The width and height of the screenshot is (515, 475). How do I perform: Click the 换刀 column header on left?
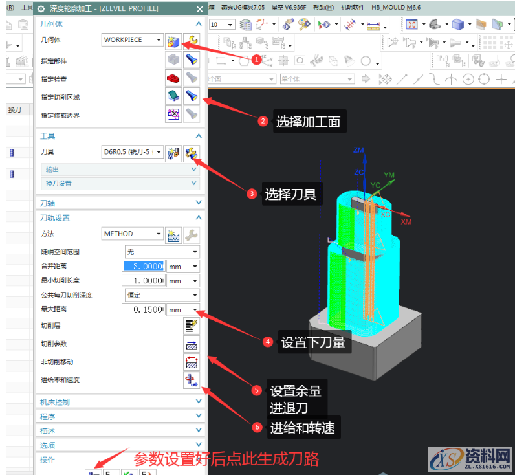[15, 110]
